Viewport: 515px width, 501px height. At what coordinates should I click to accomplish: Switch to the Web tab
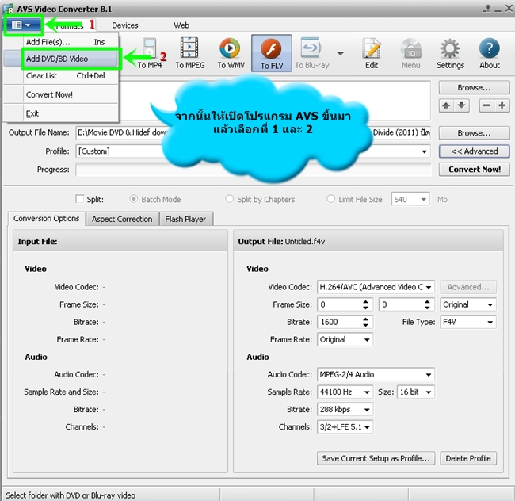coord(181,25)
